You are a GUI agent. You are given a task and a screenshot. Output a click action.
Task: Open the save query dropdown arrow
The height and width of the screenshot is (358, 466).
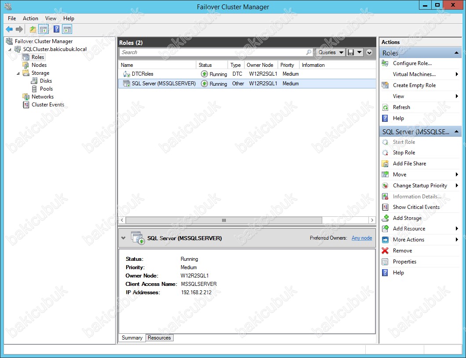[359, 52]
